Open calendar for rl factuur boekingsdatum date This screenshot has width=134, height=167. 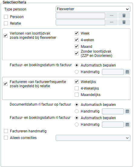pos(127,125)
